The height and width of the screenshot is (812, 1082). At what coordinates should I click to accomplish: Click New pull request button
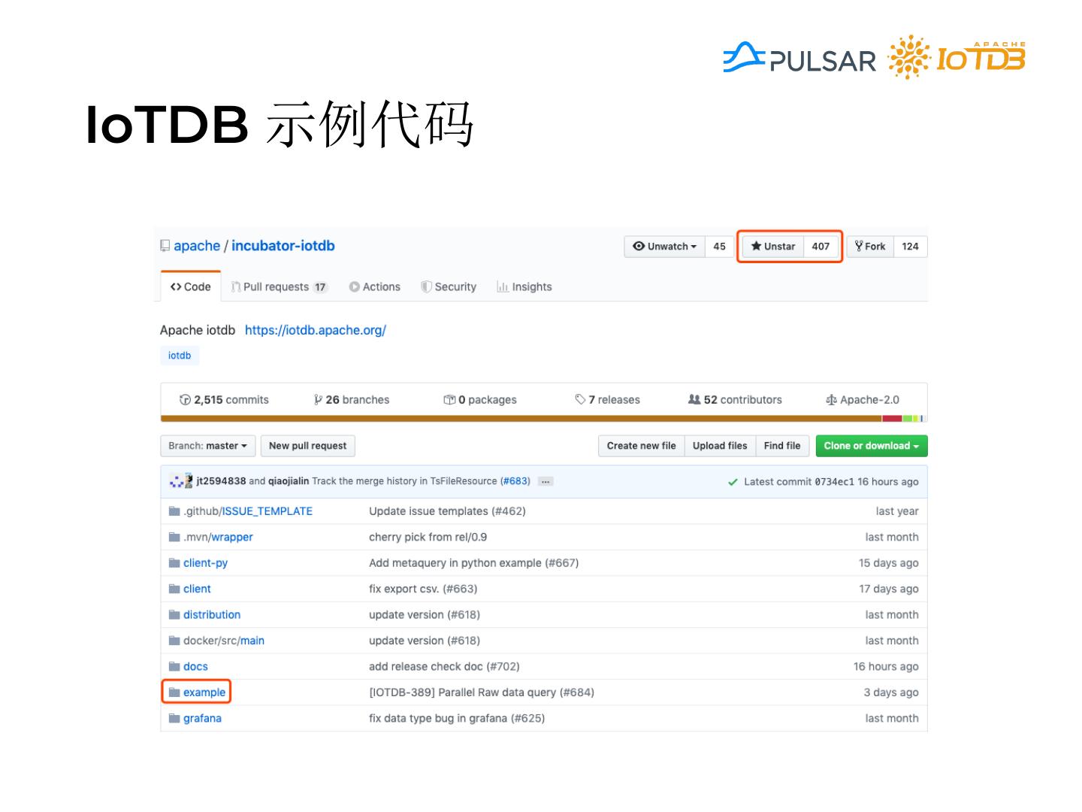(308, 446)
